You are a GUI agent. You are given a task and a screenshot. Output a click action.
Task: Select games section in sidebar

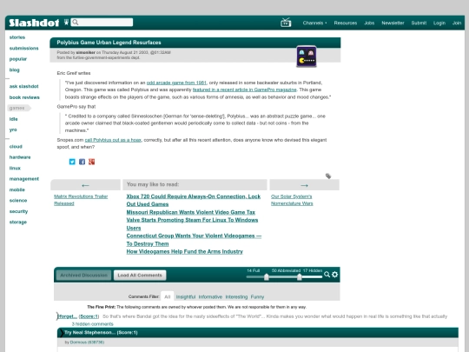(x=19, y=108)
